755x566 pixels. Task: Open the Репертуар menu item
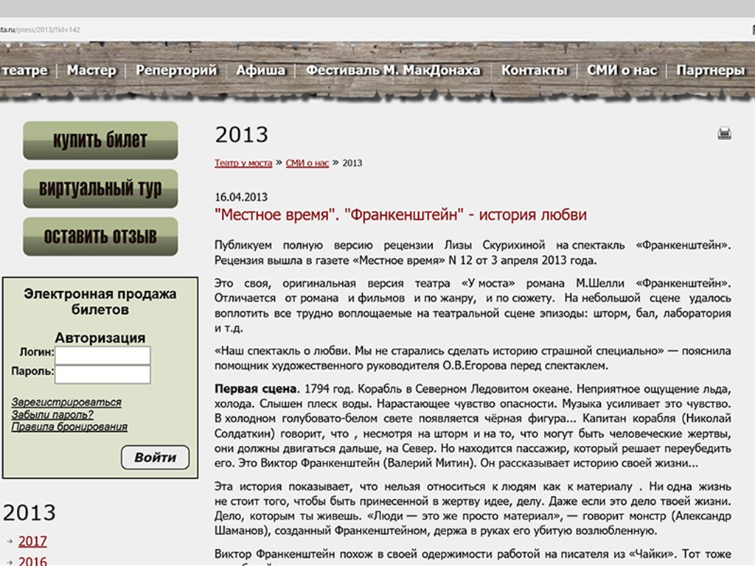point(176,70)
